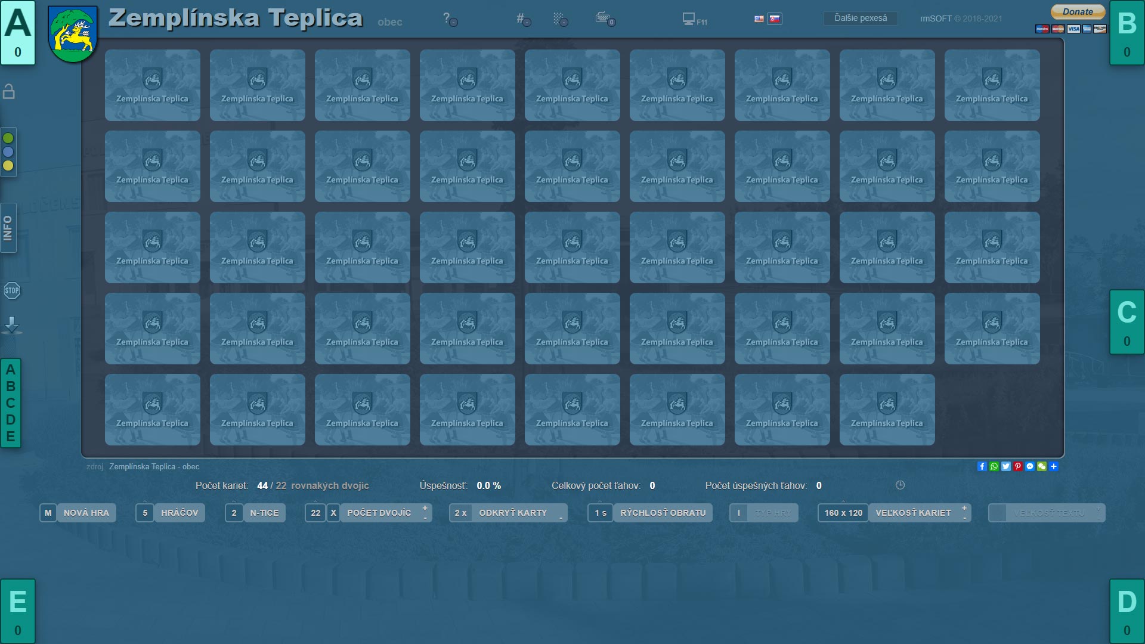Click the Zemplínska Teplica page title
This screenshot has width=1145, height=644.
pos(236,18)
